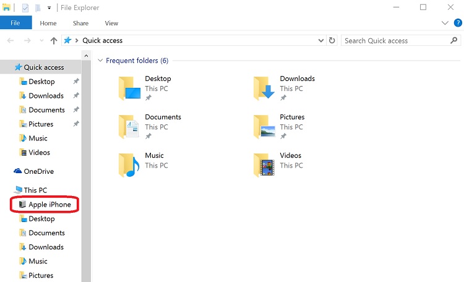Click in the Search Quick access field
The image size is (464, 282).
coord(395,41)
